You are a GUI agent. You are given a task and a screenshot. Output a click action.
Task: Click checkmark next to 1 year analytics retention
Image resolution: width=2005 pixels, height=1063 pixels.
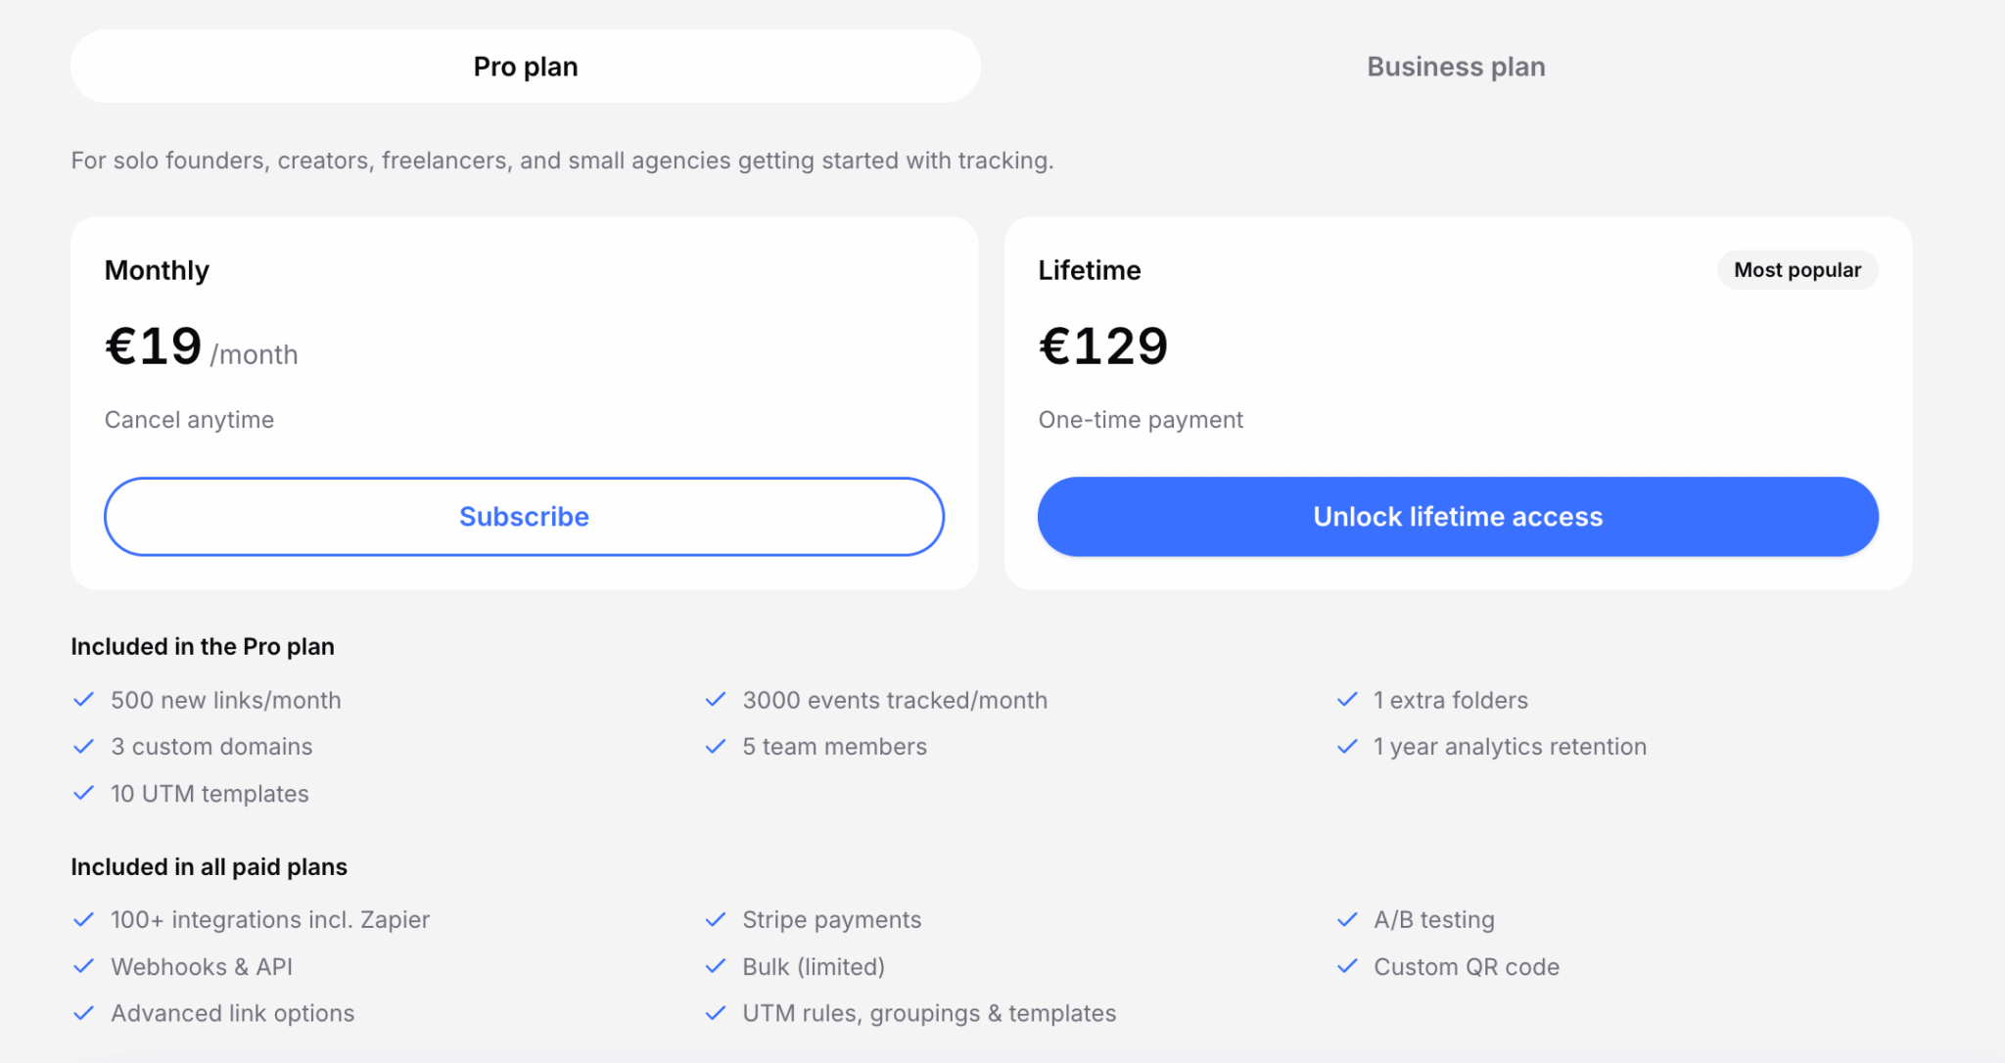1347,747
